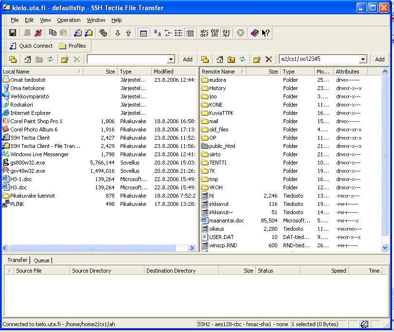
Task: Open the File menu
Action: point(15,20)
